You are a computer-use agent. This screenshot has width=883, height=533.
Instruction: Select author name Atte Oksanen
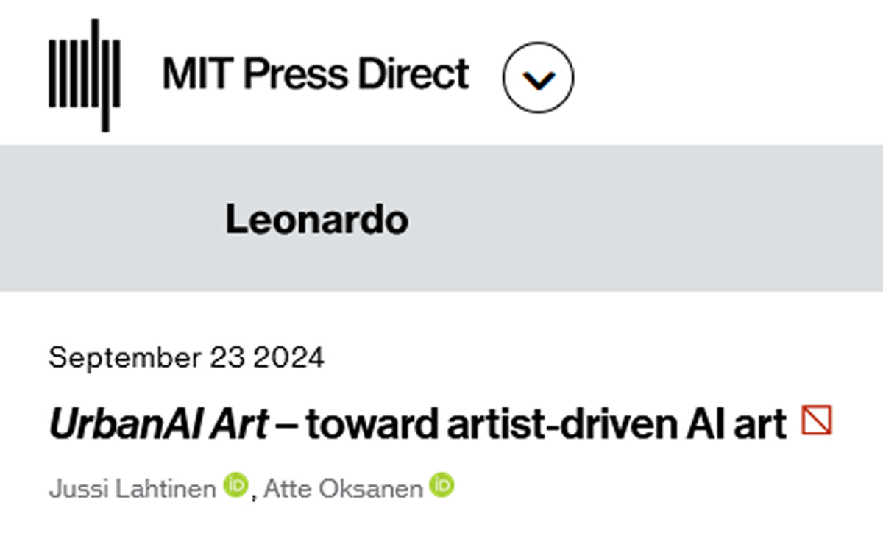click(x=343, y=488)
